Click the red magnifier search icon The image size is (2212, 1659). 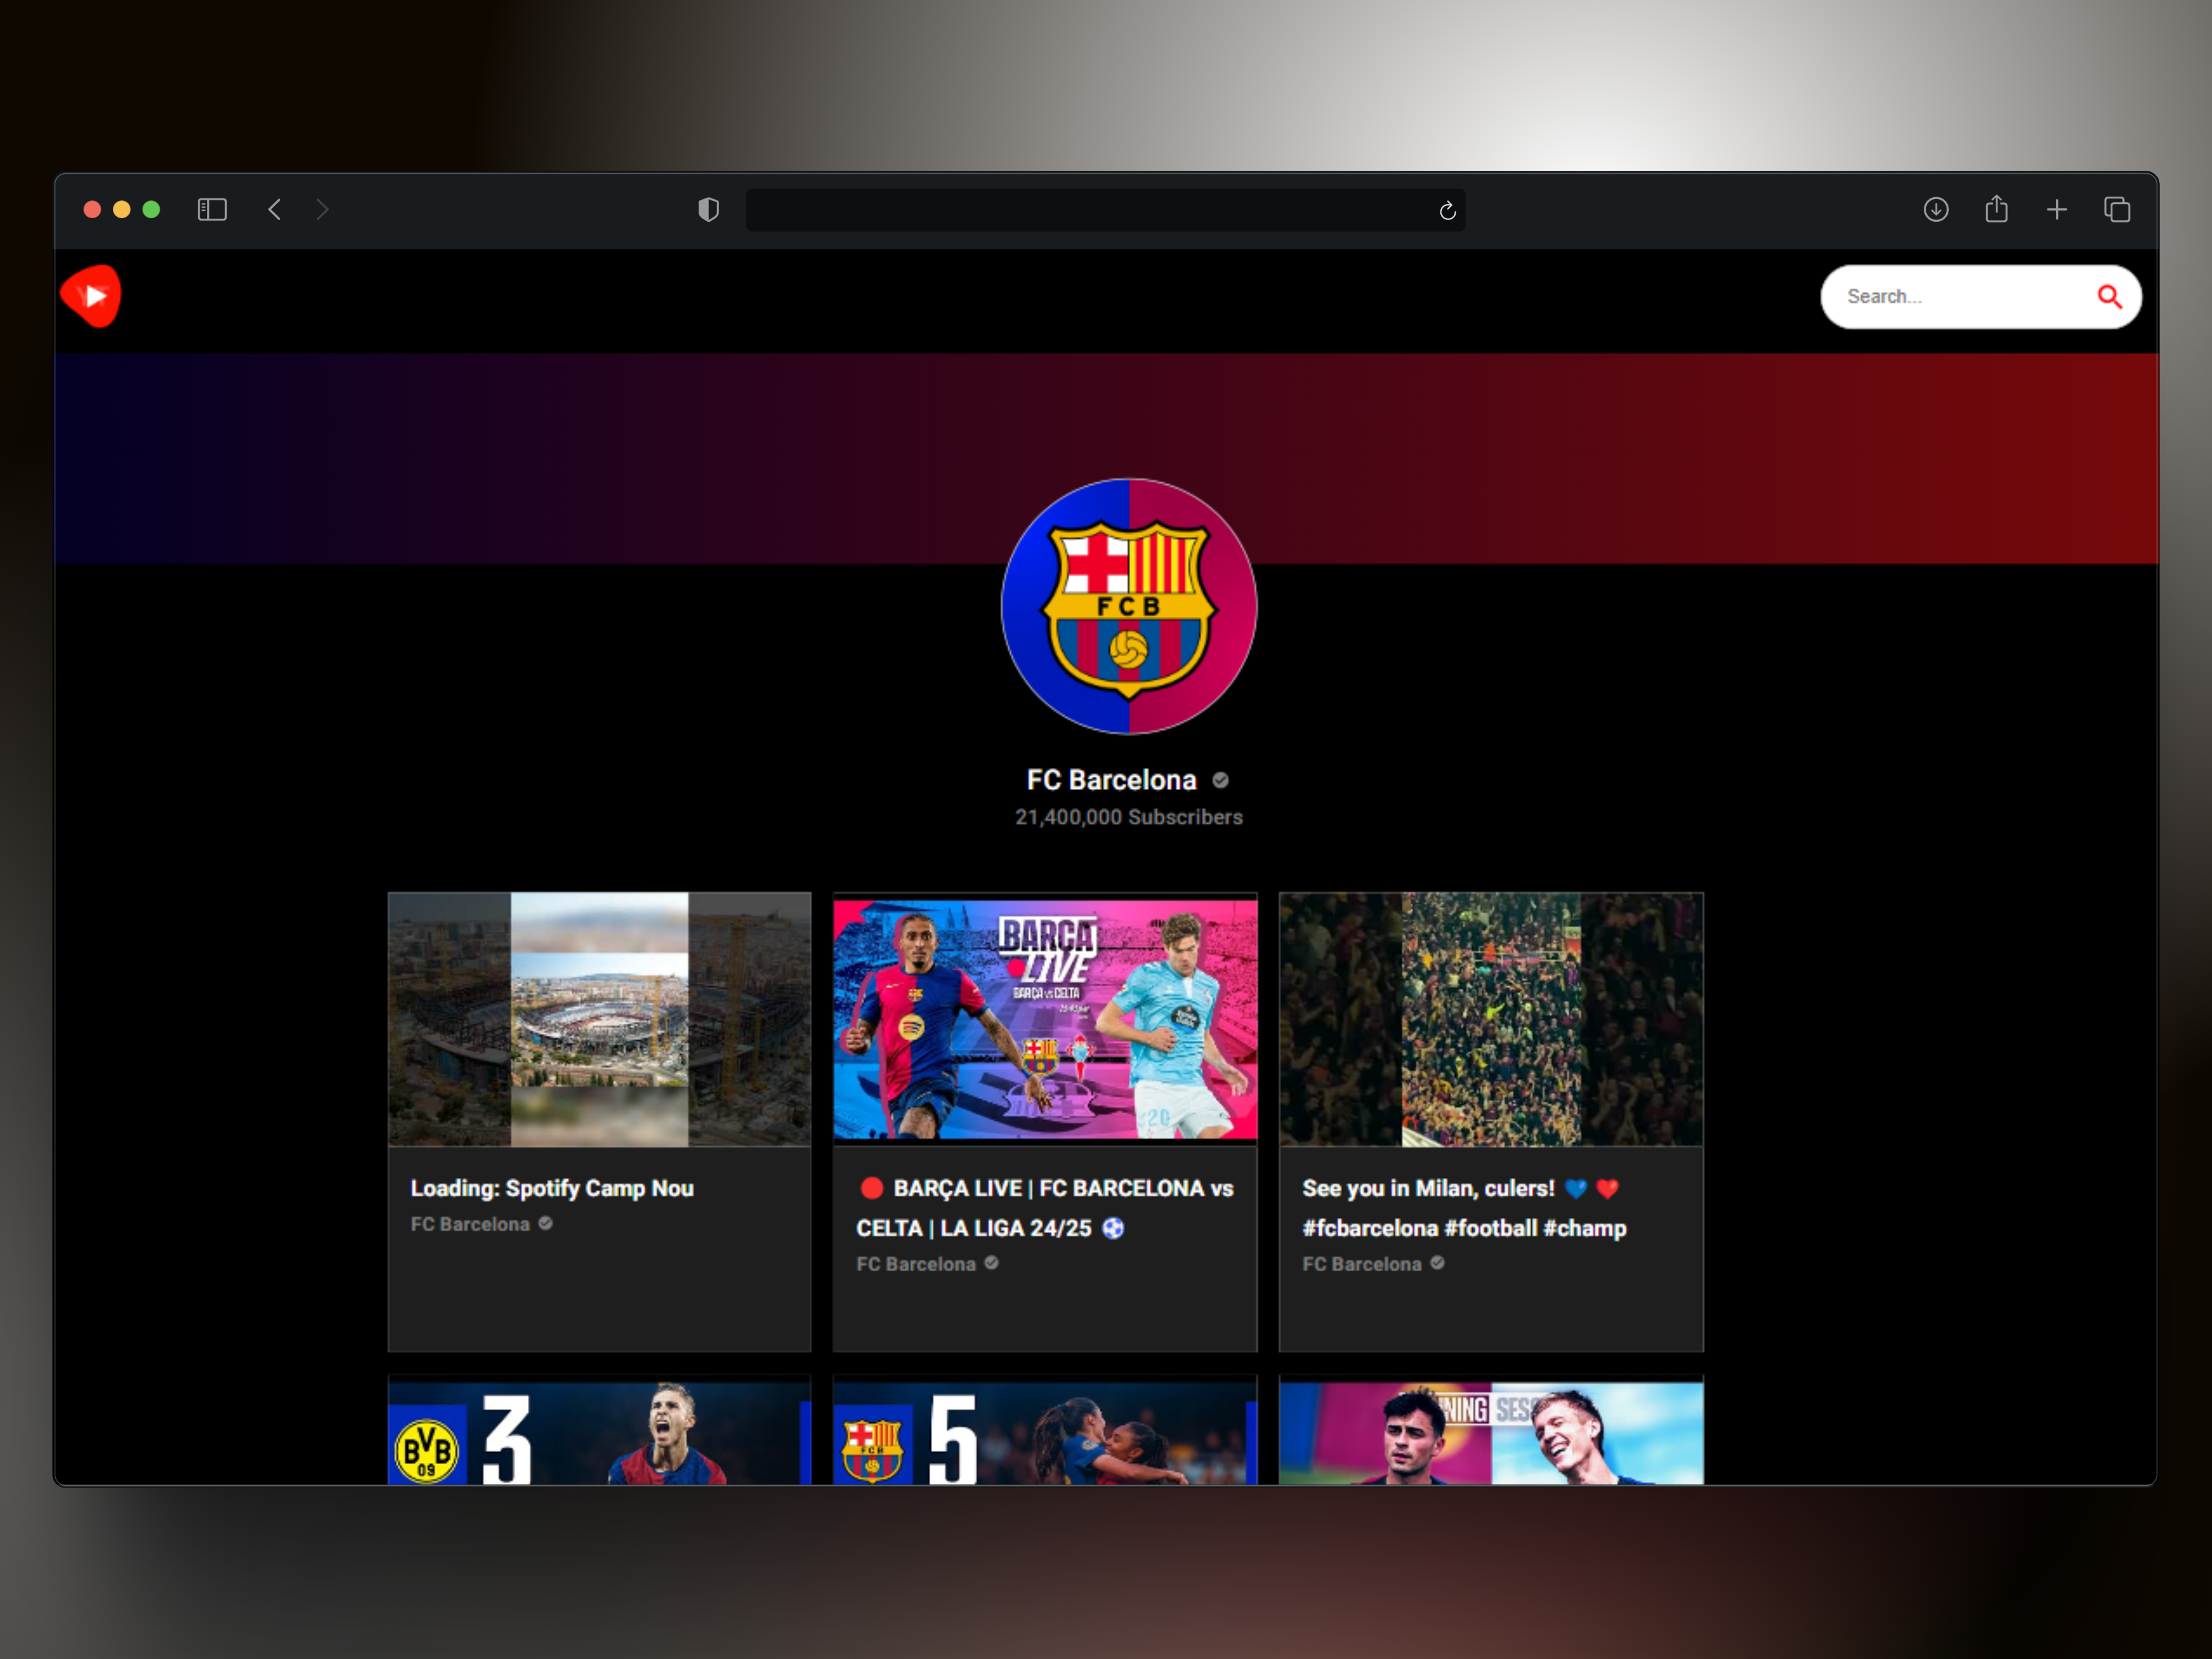2109,297
